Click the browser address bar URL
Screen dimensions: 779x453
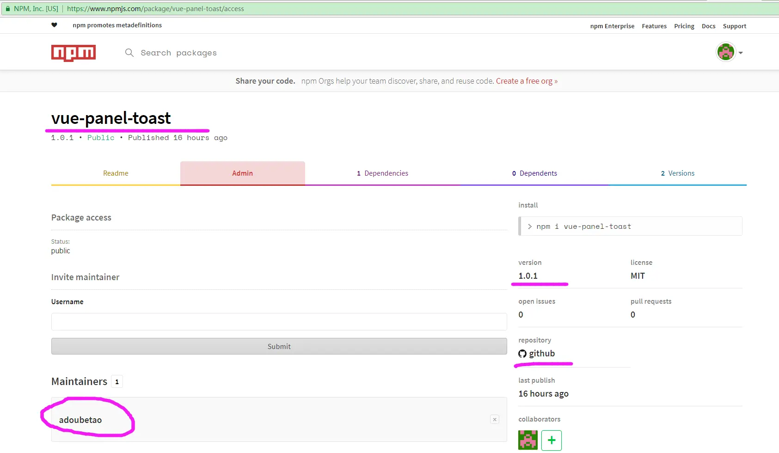(x=155, y=8)
